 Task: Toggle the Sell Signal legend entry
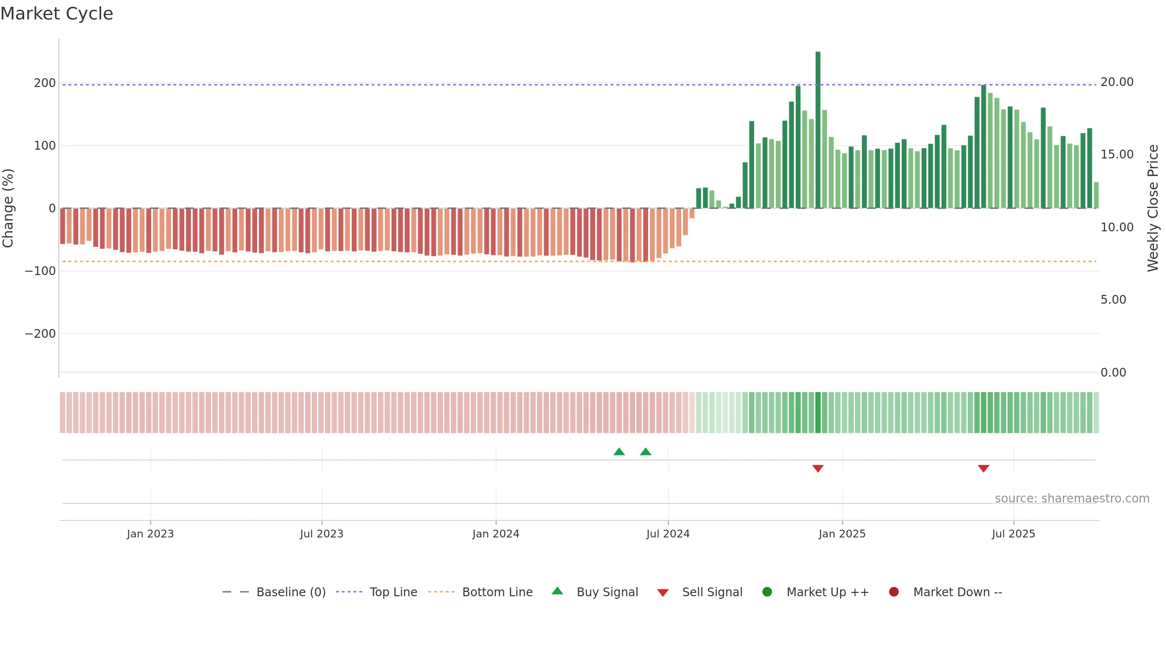[700, 592]
